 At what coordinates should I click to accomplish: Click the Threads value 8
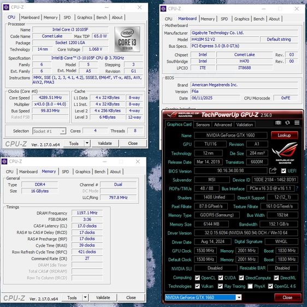tap(135, 131)
